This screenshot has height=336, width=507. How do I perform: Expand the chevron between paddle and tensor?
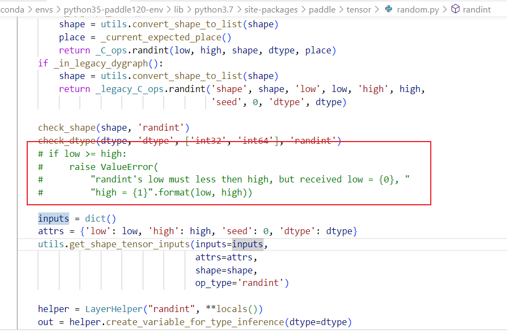[x=341, y=9]
